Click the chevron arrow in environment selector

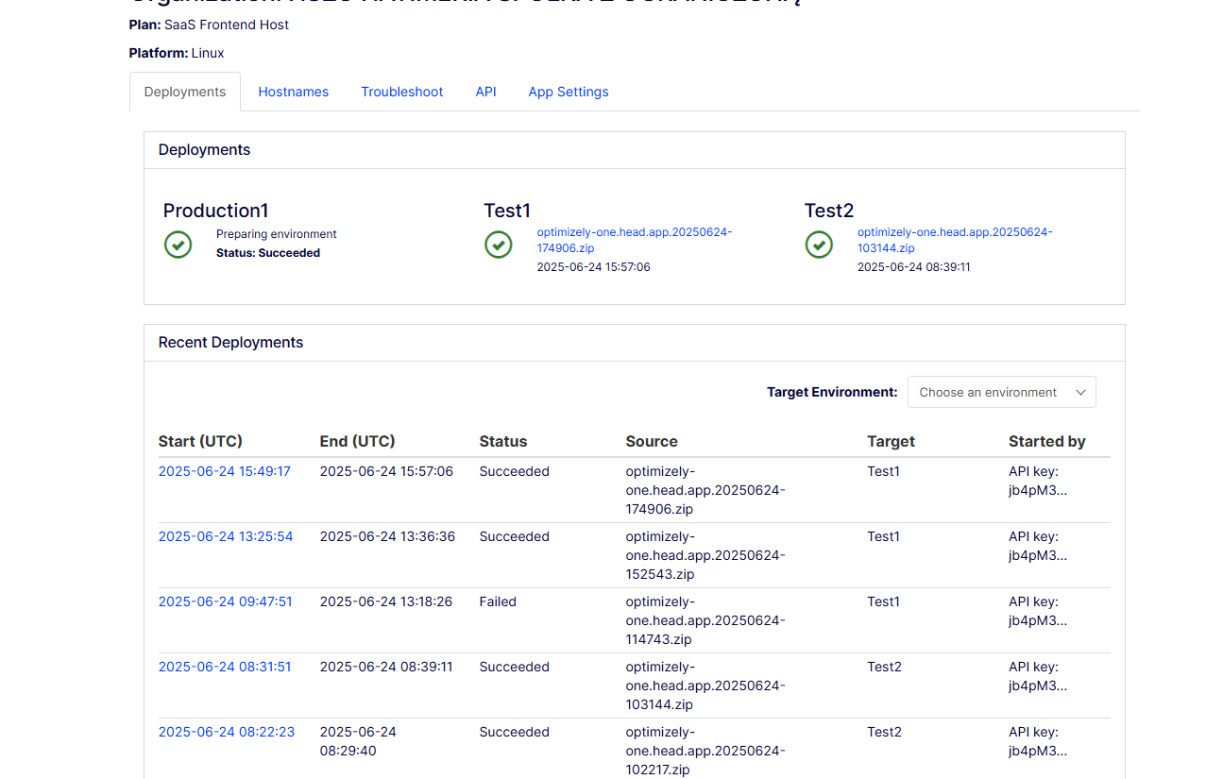click(1080, 393)
